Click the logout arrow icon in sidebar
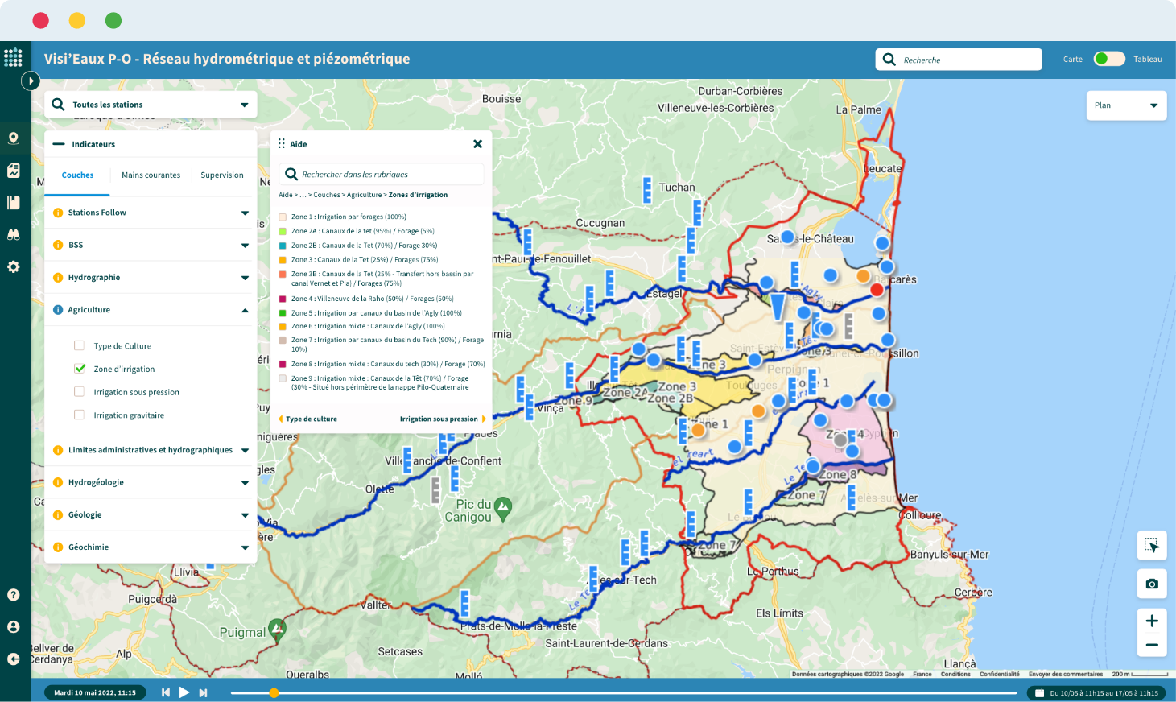This screenshot has height=702, width=1176. pyautogui.click(x=14, y=659)
